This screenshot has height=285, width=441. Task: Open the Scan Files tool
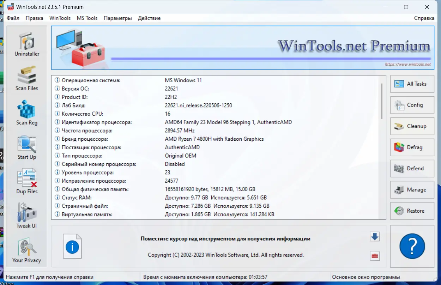[27, 78]
